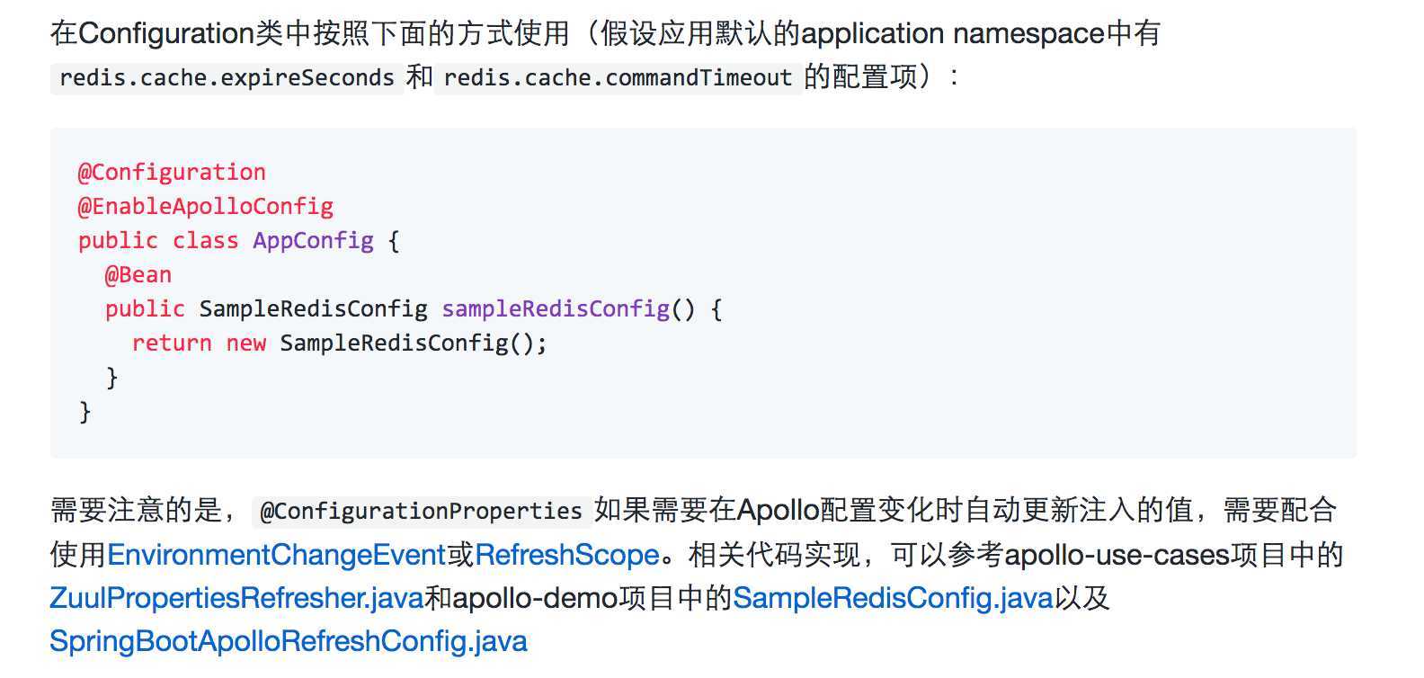The width and height of the screenshot is (1424, 678).
Task: Click the @EnableApolloConfig annotation line
Action: pos(206,207)
